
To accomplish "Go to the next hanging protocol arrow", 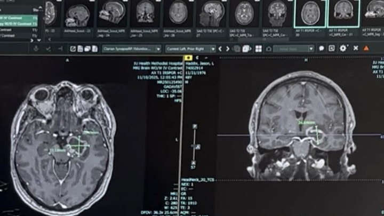I will (228, 49).
